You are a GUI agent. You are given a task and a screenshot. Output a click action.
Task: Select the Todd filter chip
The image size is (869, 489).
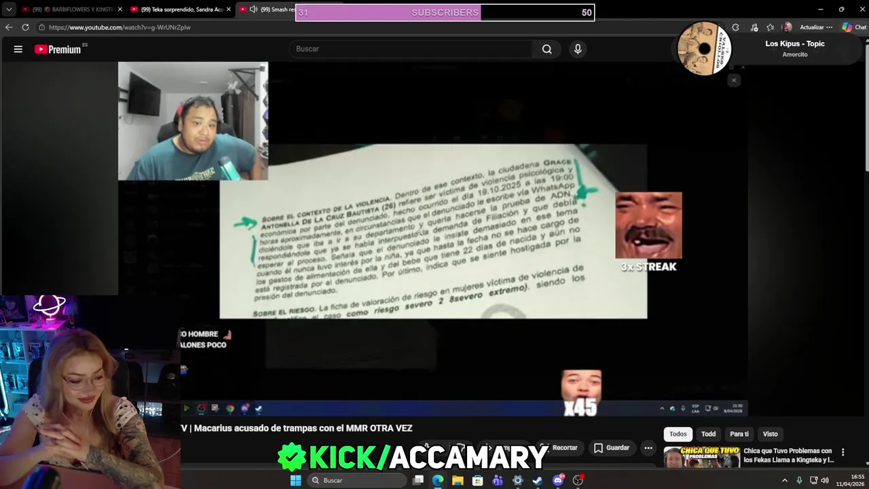point(708,434)
